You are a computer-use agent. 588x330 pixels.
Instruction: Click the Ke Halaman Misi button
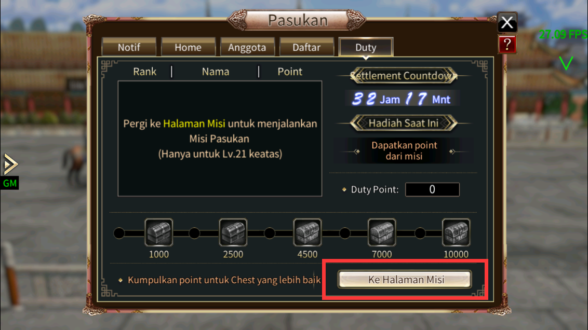point(404,280)
